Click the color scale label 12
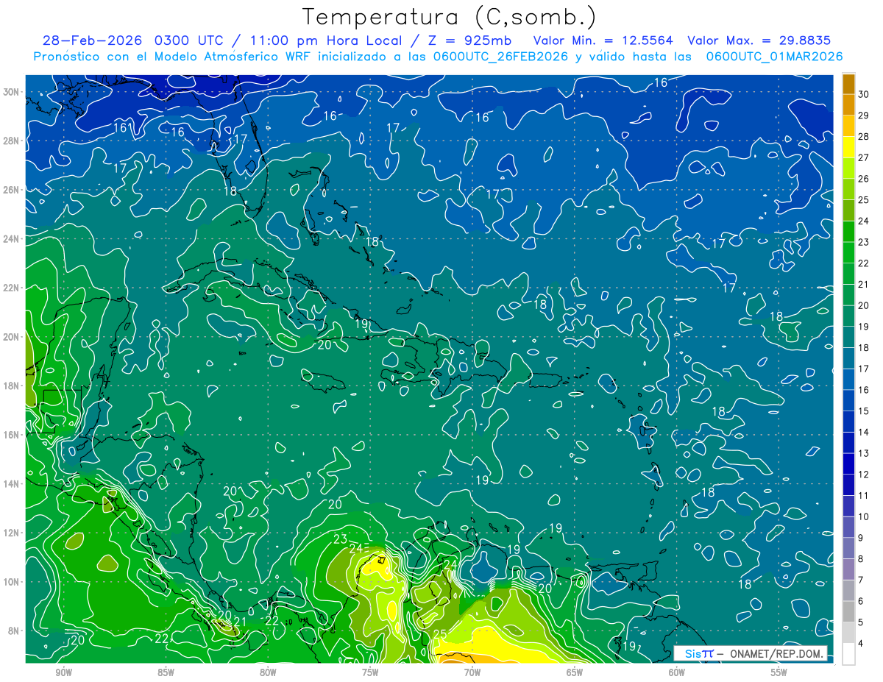Screen dimensions: 883x682 click(x=864, y=475)
